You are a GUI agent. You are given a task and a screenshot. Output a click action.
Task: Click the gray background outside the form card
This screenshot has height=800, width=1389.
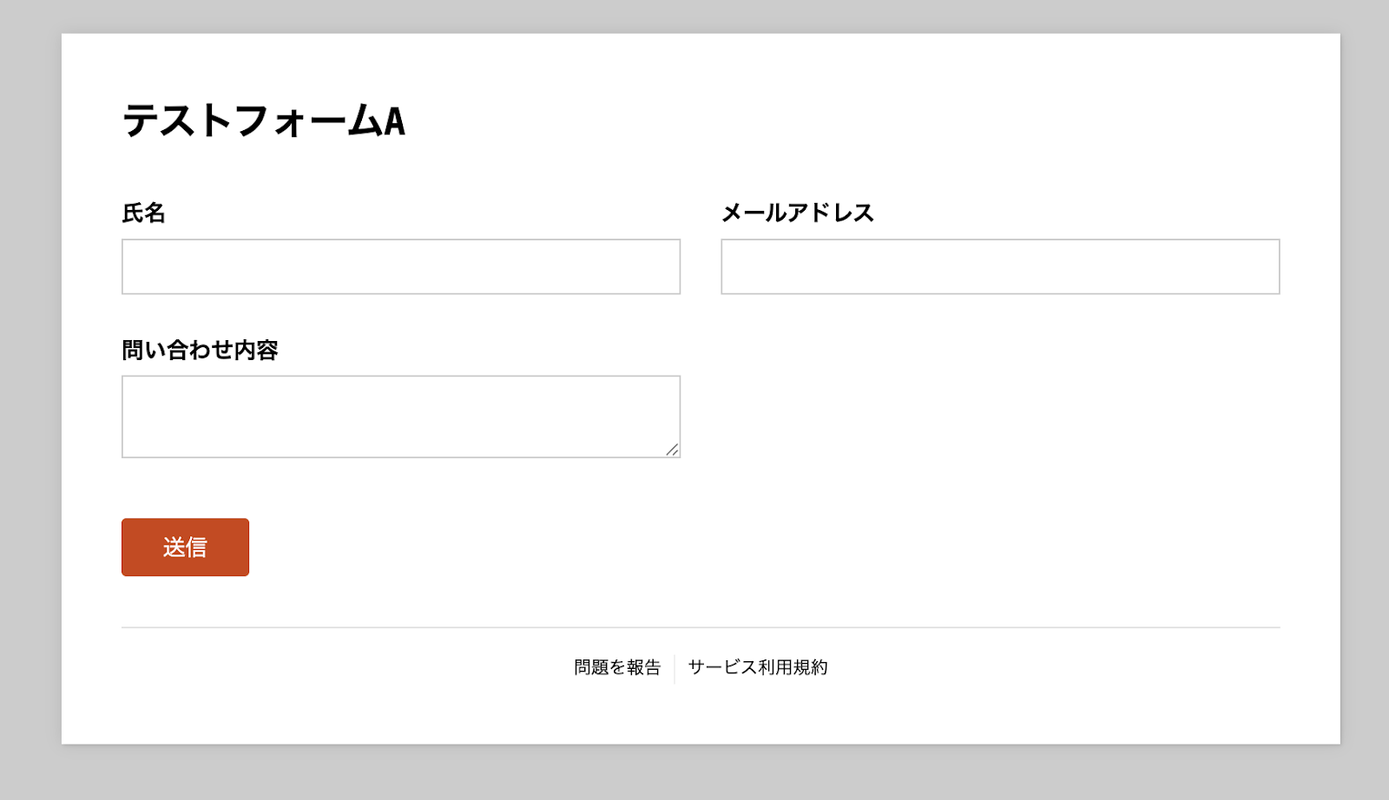[30, 399]
